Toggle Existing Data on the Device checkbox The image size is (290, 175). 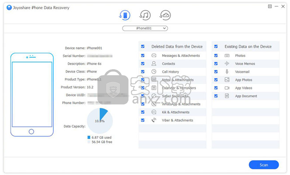tap(216, 46)
